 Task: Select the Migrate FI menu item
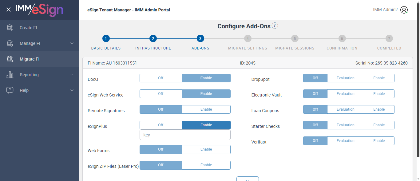39,59
